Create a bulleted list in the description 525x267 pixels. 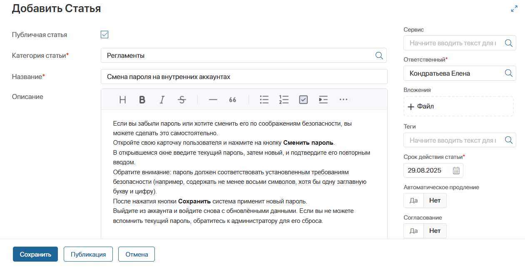click(264, 99)
